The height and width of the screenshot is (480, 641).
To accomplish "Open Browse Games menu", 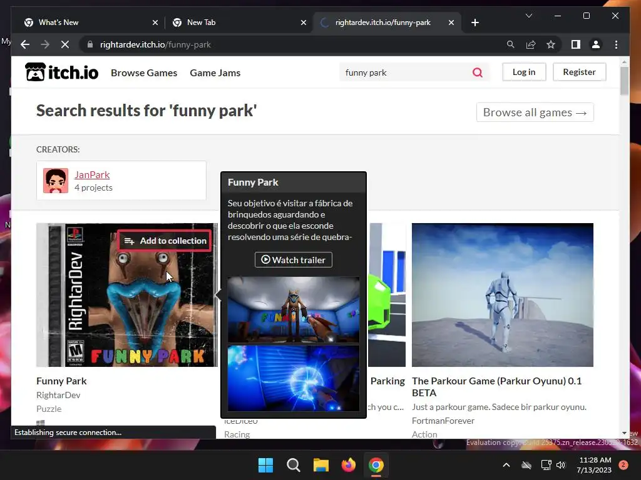I will click(x=144, y=72).
